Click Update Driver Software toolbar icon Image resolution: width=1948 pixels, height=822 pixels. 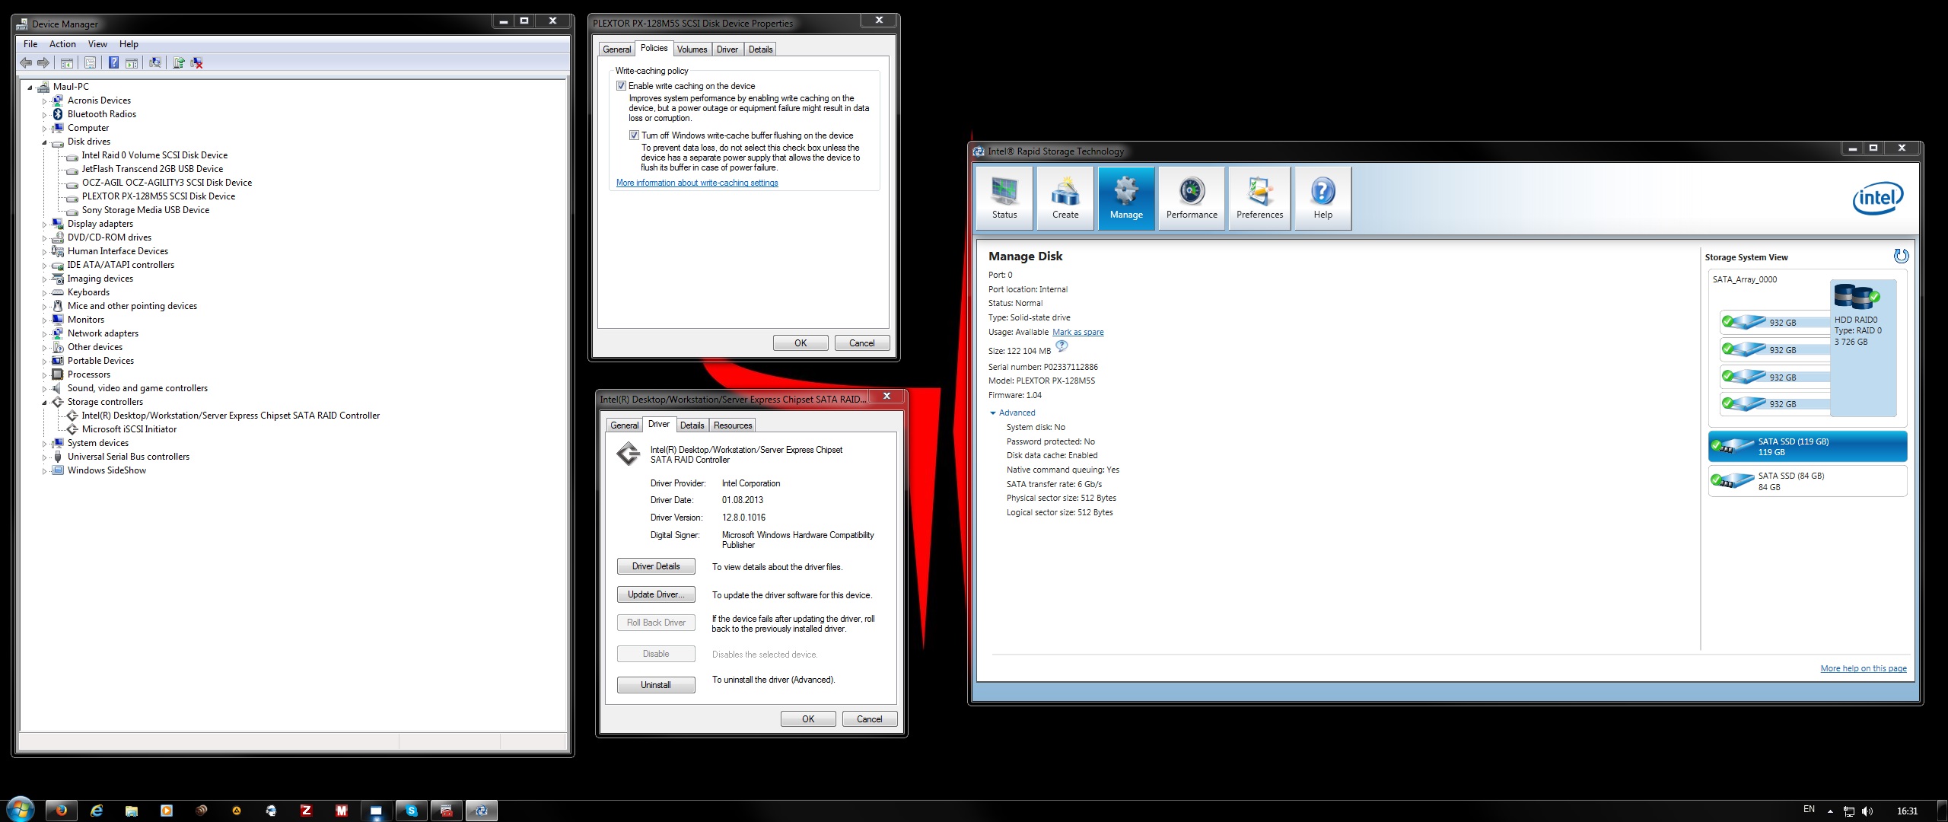[178, 63]
